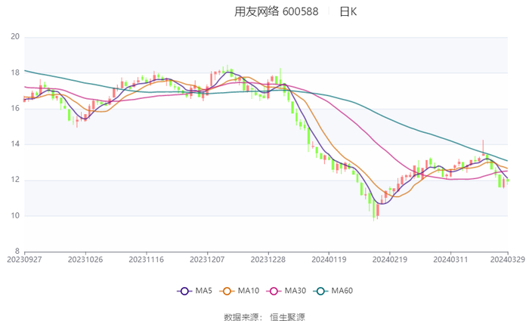Toggle the MA5 legend marker icon
Viewport: 529px width, 321px height.
(x=184, y=291)
